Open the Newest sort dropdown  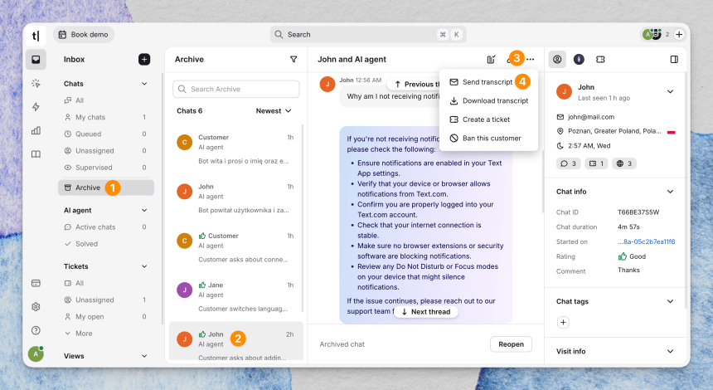(x=274, y=110)
